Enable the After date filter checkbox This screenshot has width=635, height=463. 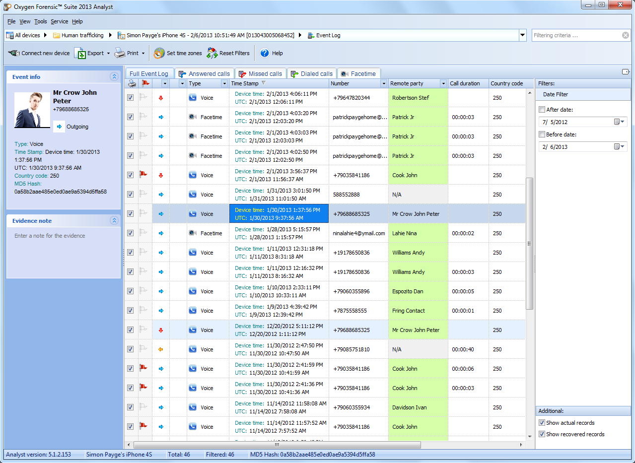coord(542,110)
